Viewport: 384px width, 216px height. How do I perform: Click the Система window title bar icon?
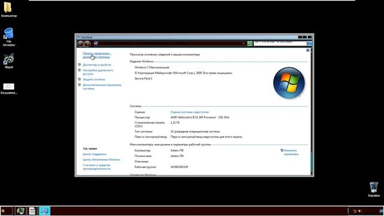click(x=79, y=37)
